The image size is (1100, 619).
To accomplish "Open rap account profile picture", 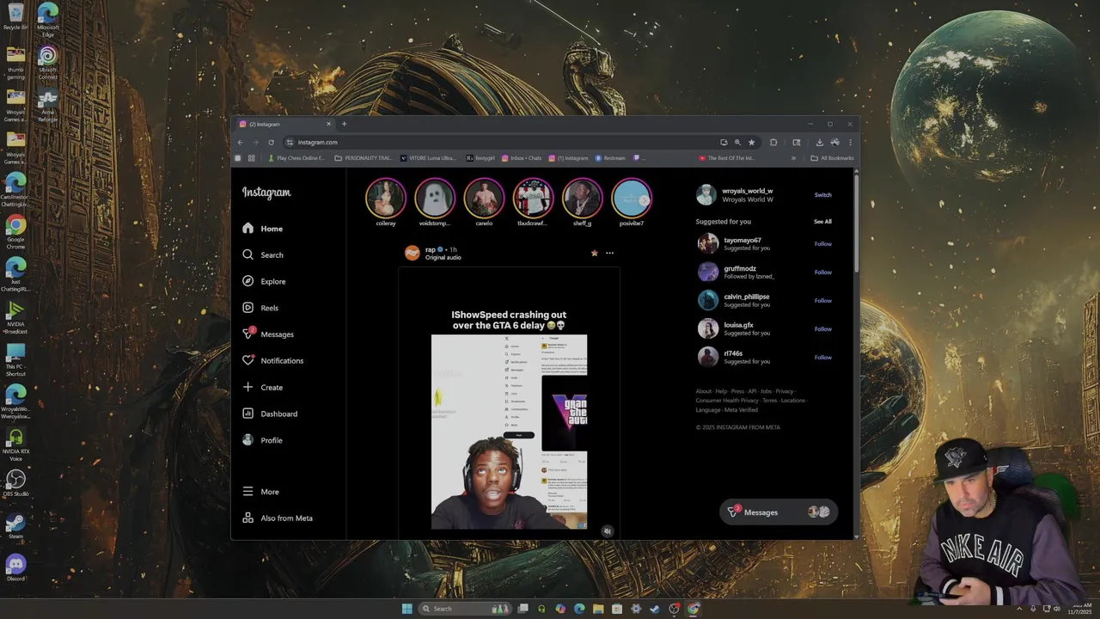I will pyautogui.click(x=412, y=253).
